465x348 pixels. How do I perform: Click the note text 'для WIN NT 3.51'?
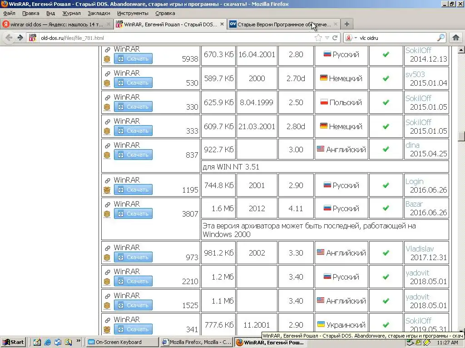point(231,167)
